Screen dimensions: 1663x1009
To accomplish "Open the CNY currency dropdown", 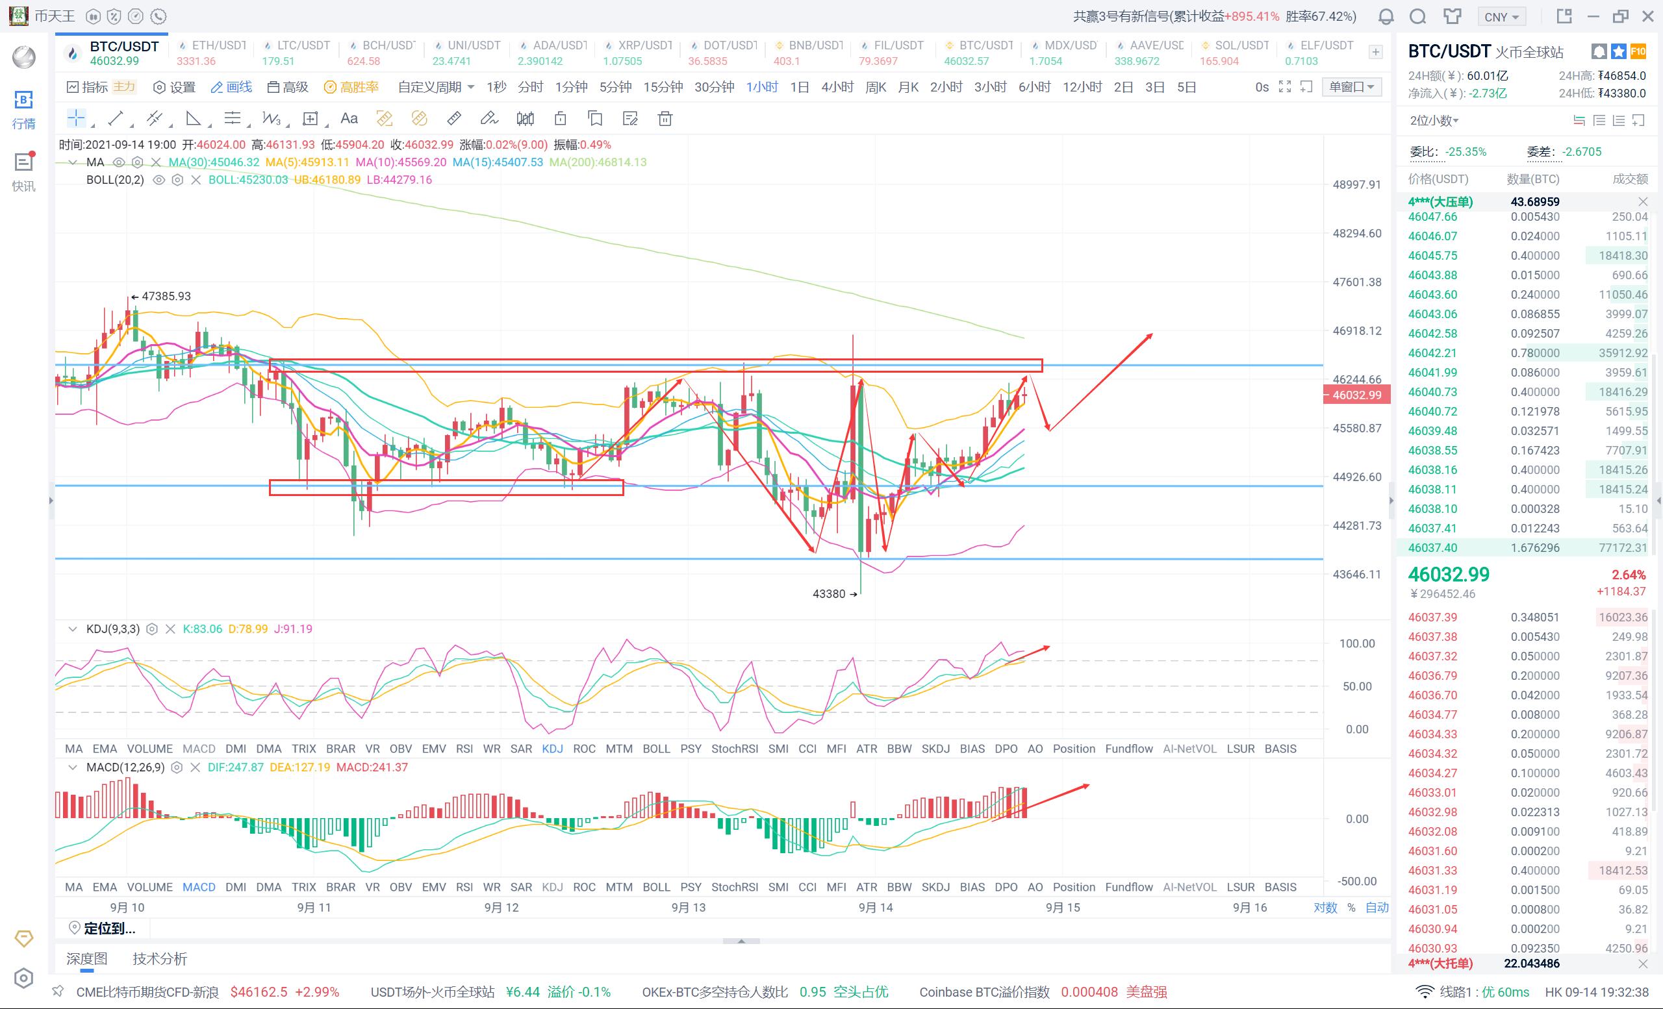I will 1501,17.
